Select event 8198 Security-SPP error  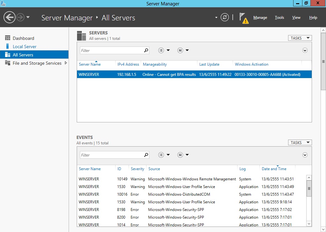191,209
